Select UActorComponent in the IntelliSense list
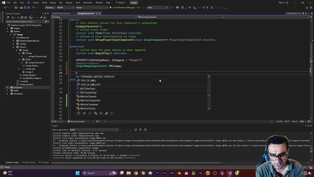Image resolution: width=314 pixels, height=177 pixels. (90, 100)
